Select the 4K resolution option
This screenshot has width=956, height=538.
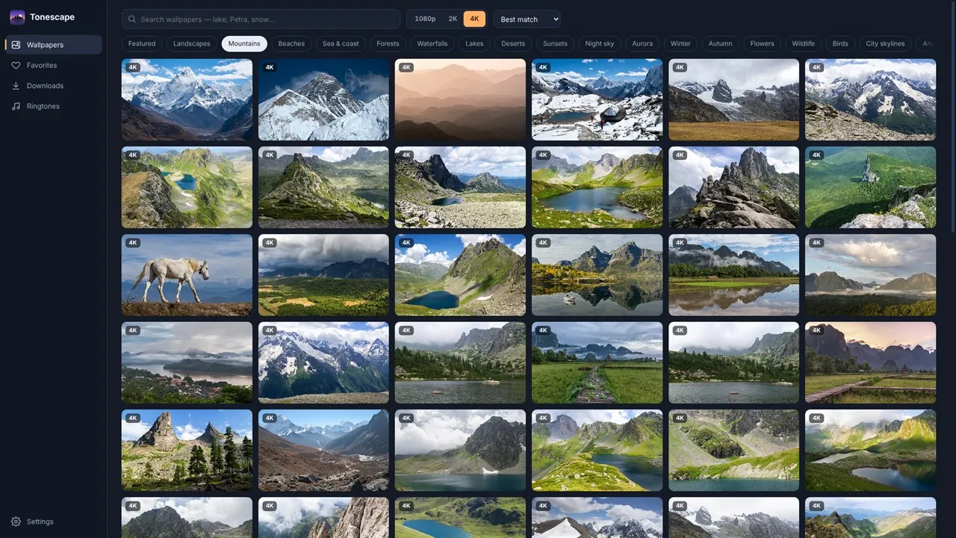pos(474,19)
